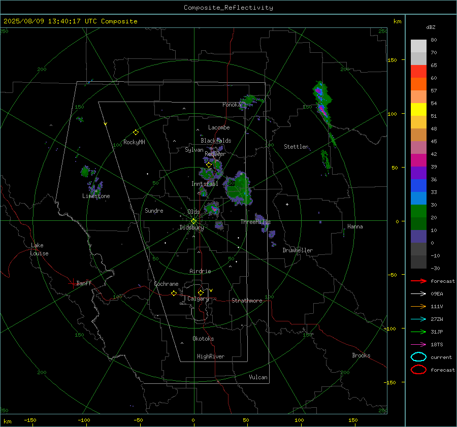Image resolution: width=457 pixels, height=427 pixels.
Task: Click the Innisfail town label
Action: pos(205,184)
